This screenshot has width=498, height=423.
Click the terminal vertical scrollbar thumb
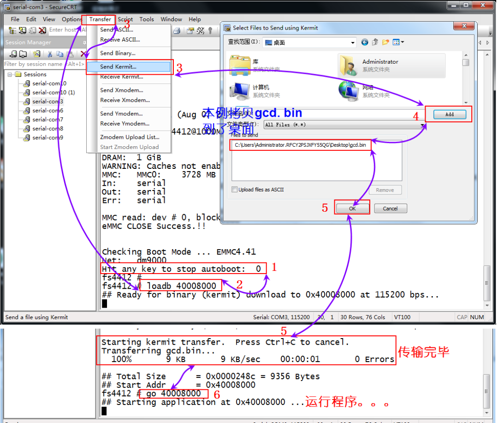[x=486, y=283]
